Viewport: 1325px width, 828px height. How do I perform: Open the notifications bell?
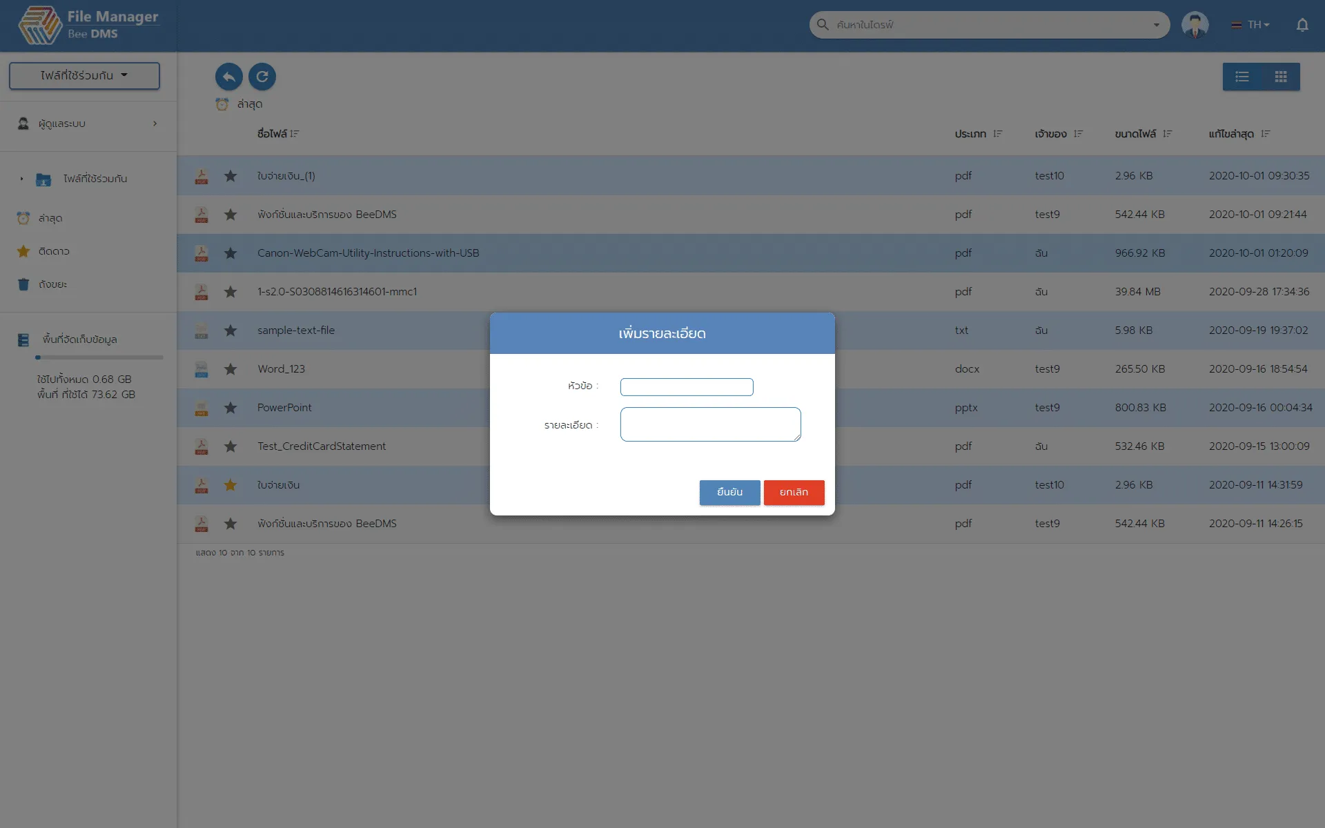tap(1302, 25)
